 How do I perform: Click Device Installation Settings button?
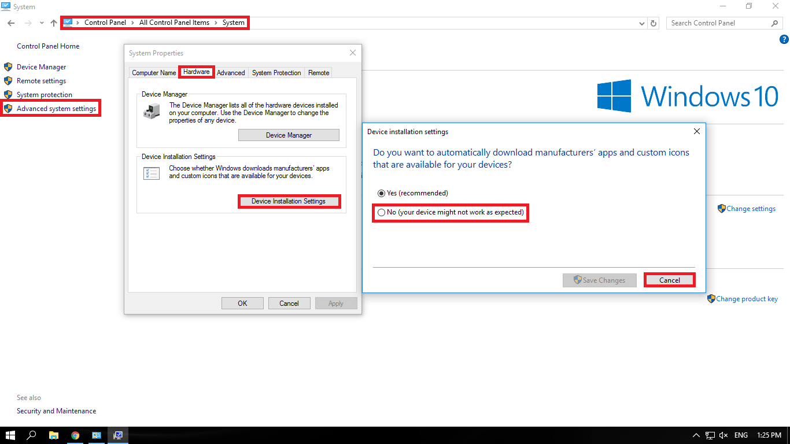point(289,201)
